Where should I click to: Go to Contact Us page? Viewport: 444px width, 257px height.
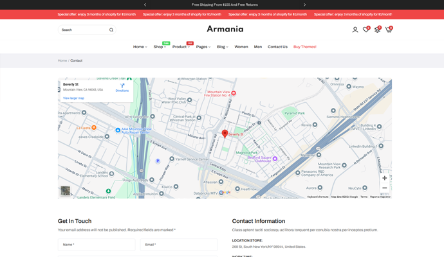[277, 47]
